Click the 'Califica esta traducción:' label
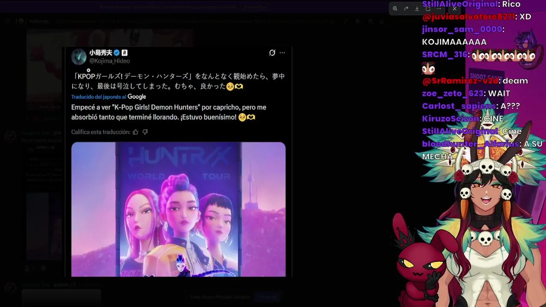Image resolution: width=546 pixels, height=307 pixels. click(x=101, y=132)
